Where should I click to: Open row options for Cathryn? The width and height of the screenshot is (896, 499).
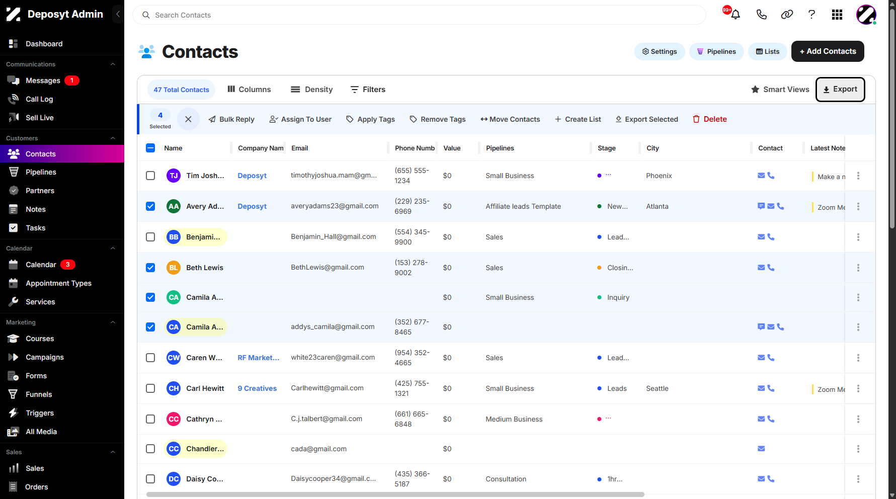coord(858,419)
